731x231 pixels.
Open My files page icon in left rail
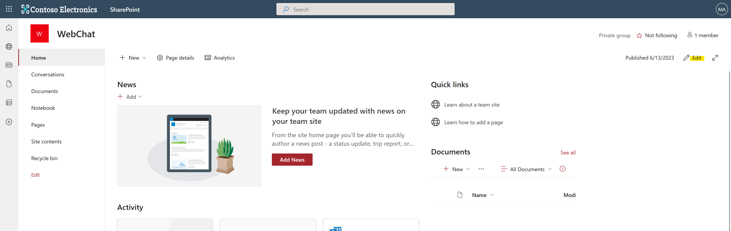click(9, 84)
